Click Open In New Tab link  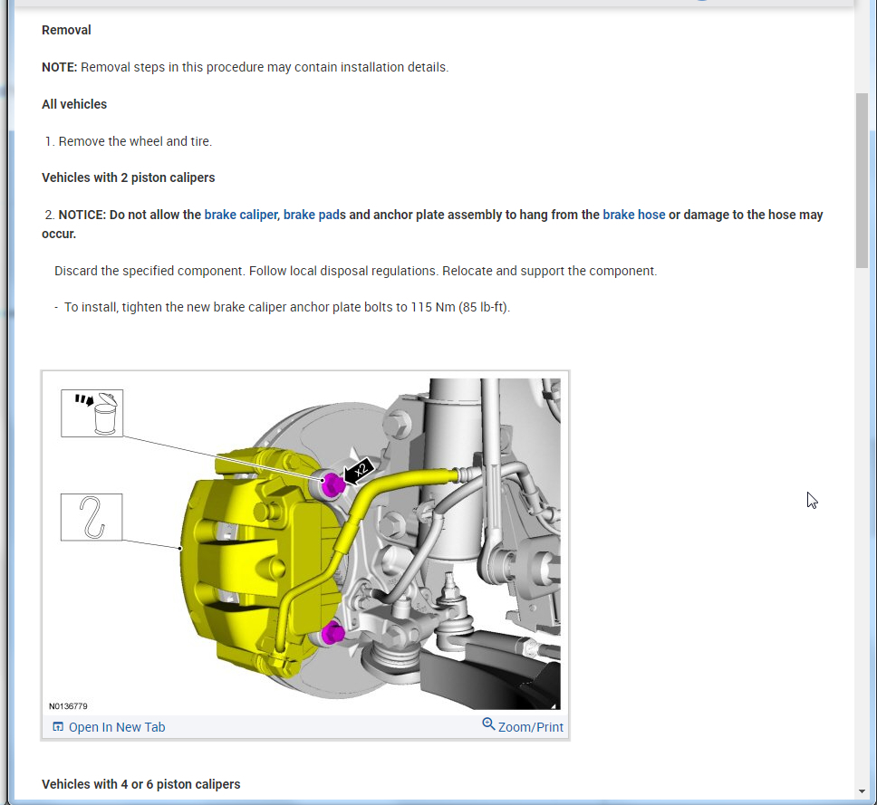pyautogui.click(x=116, y=727)
